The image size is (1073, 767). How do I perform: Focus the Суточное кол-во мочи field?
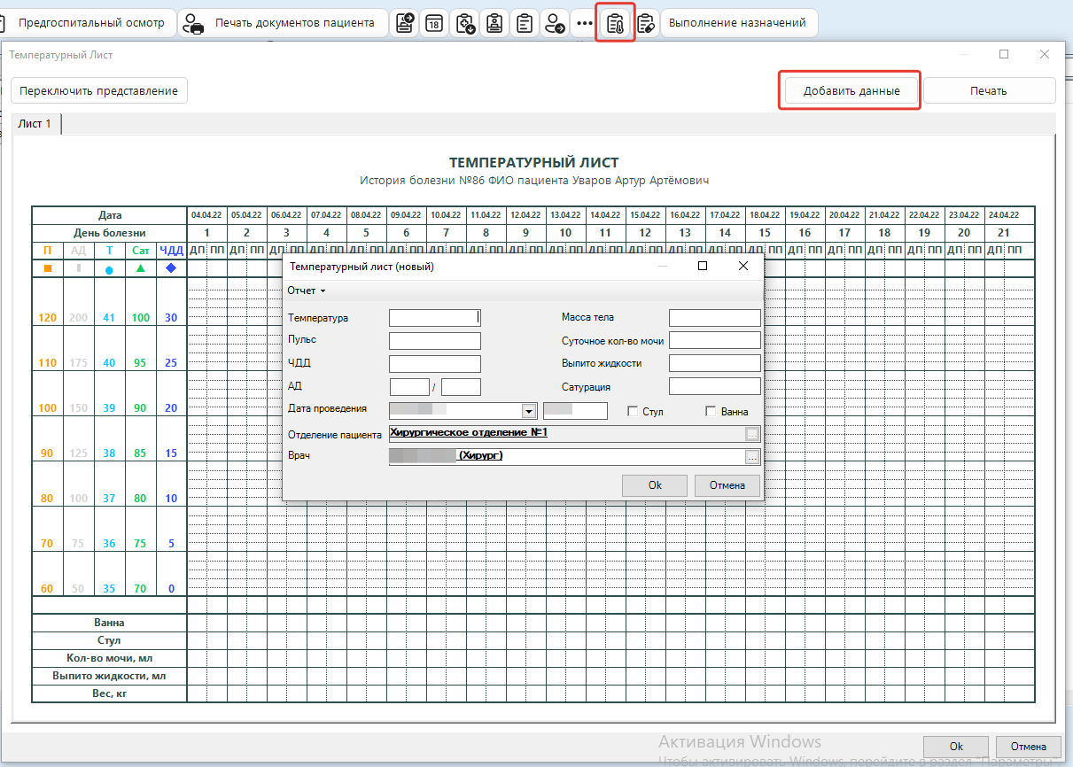[715, 341]
